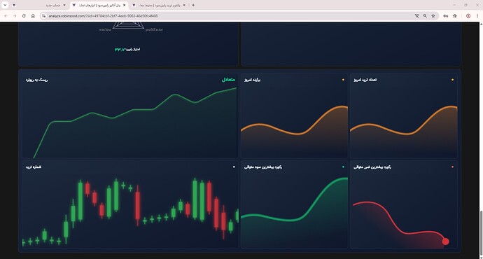
Task: Click the icon left of the zoom magnifier
Action: 416,15
